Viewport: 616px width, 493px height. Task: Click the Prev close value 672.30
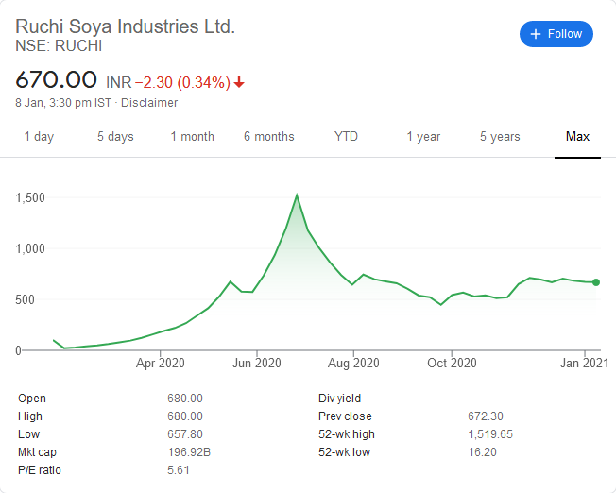[x=486, y=416]
